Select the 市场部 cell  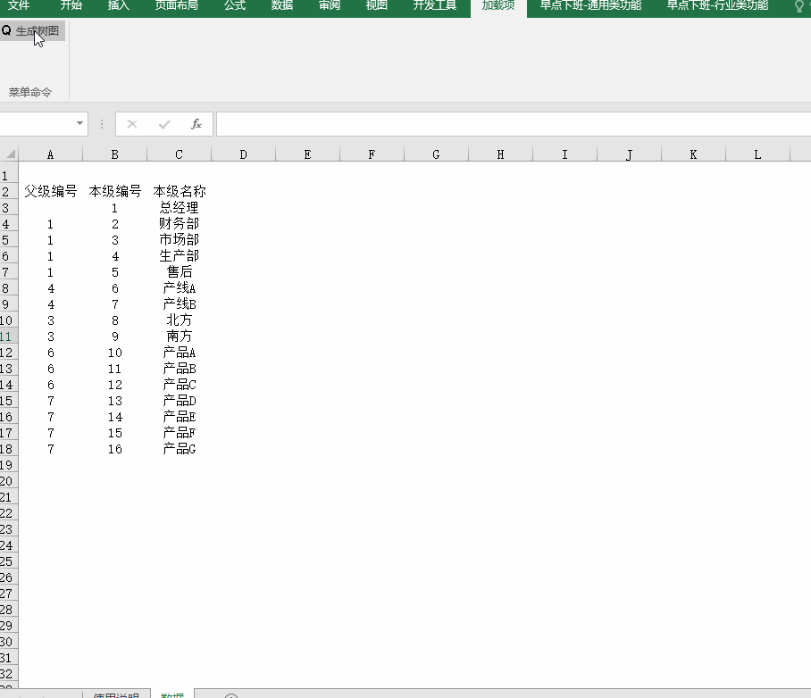click(x=179, y=240)
